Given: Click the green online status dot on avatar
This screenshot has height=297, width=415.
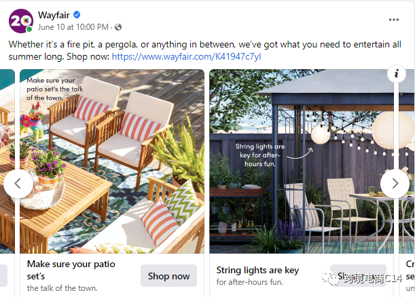Looking at the screenshot, I should pos(29,29).
